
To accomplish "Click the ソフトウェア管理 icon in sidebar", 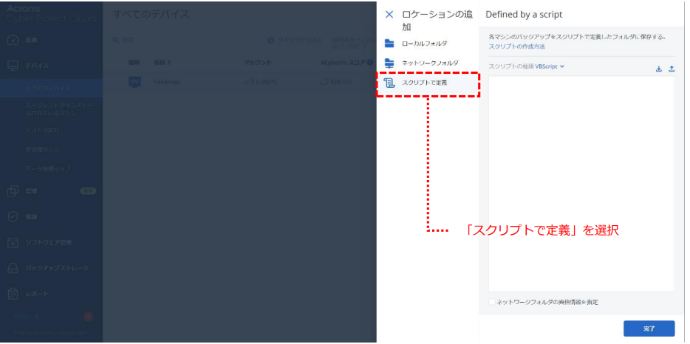I will tap(13, 243).
